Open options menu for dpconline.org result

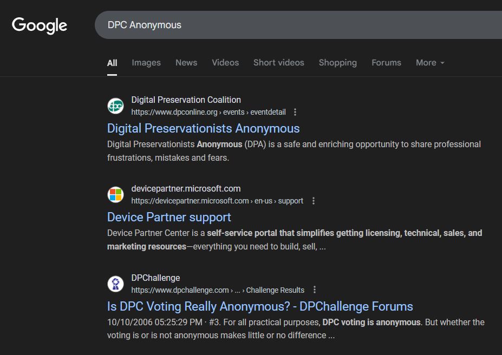[x=295, y=112]
